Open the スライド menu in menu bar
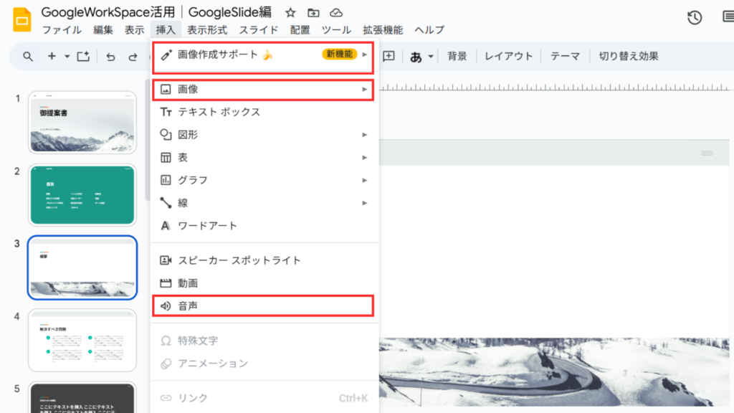 coord(259,30)
